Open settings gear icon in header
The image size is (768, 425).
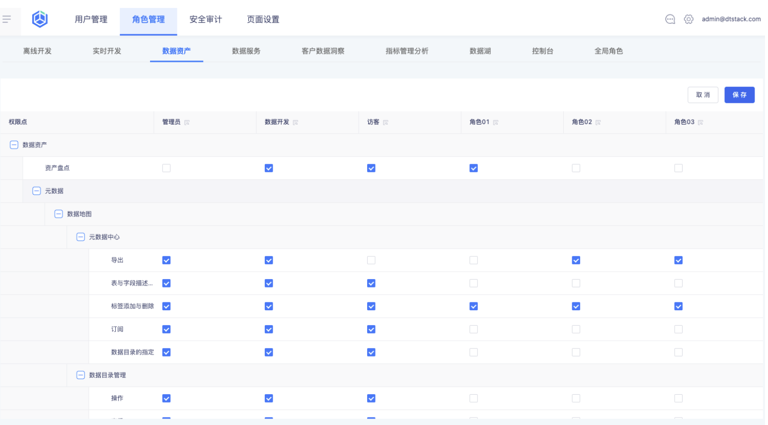(689, 19)
